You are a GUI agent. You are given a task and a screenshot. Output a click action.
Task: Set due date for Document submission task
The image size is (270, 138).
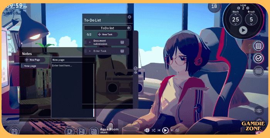tap(122, 42)
